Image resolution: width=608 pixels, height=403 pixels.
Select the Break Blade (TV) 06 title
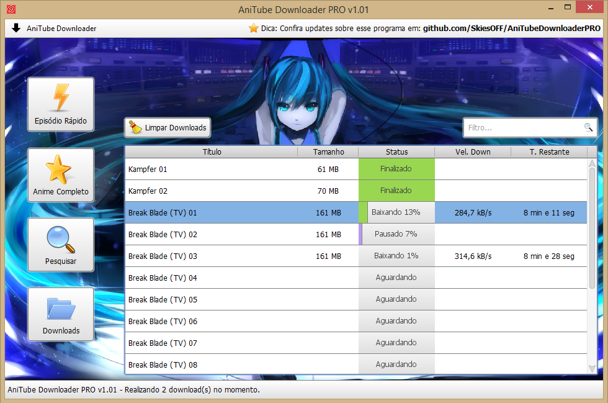(163, 322)
